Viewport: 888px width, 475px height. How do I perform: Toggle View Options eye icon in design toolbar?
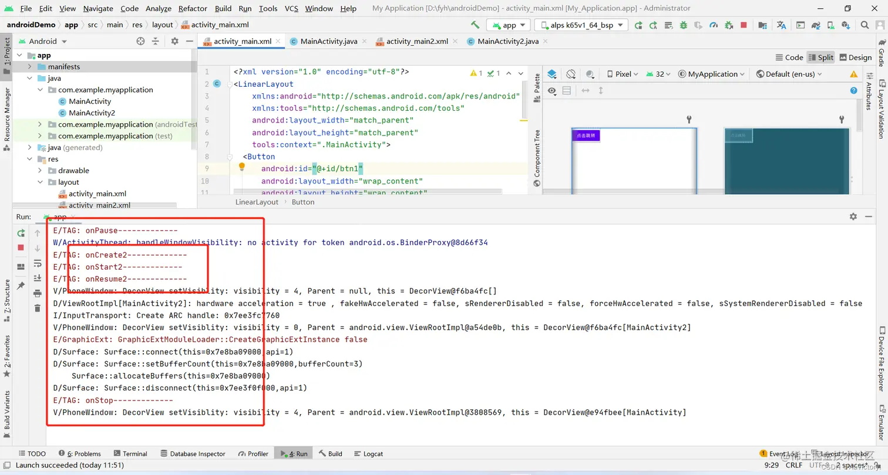tap(552, 90)
